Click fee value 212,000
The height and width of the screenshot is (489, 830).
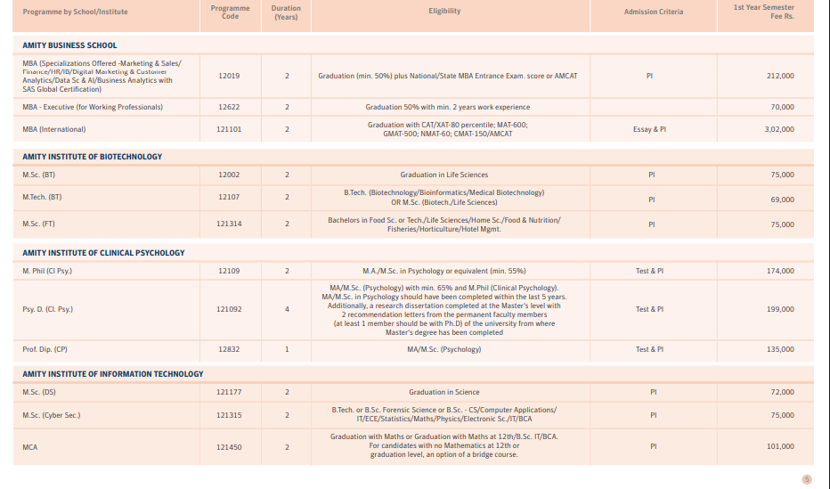[780, 77]
